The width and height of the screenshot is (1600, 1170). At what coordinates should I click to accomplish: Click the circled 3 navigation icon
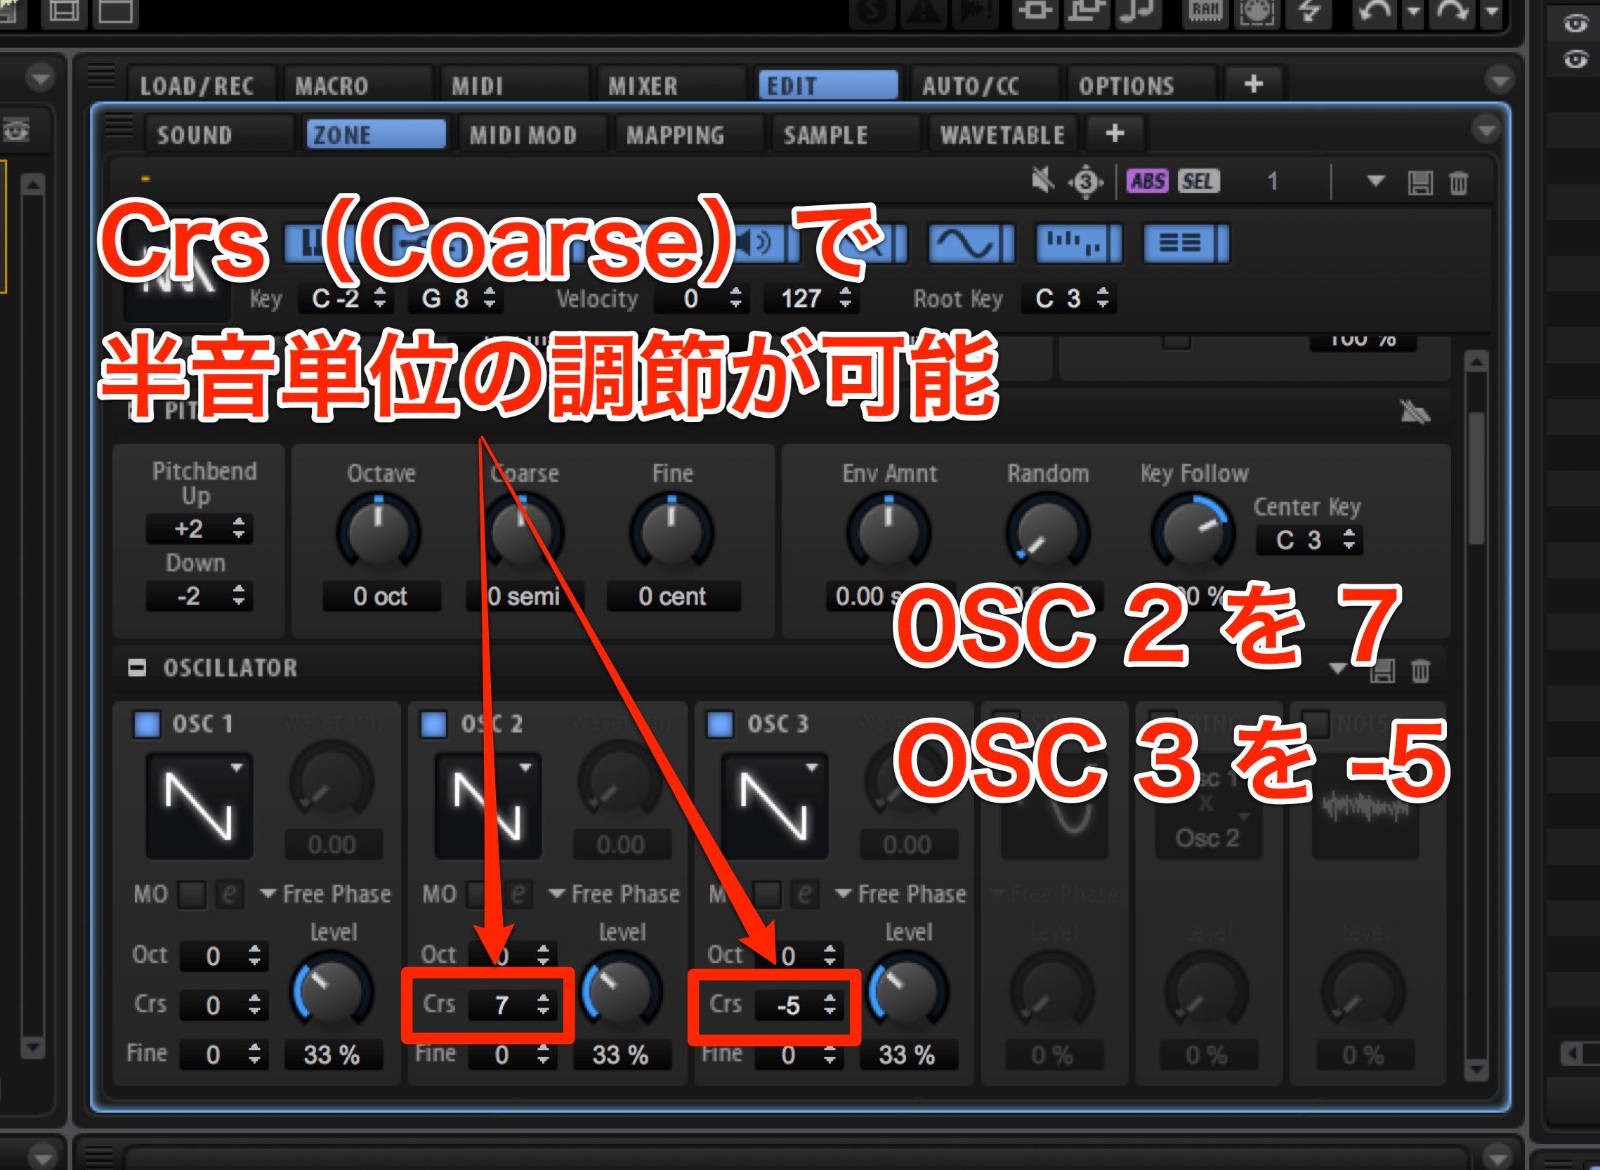(1085, 183)
